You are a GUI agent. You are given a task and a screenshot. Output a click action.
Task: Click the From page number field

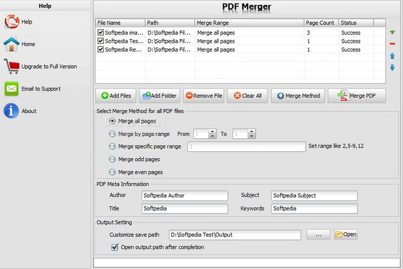201,134
